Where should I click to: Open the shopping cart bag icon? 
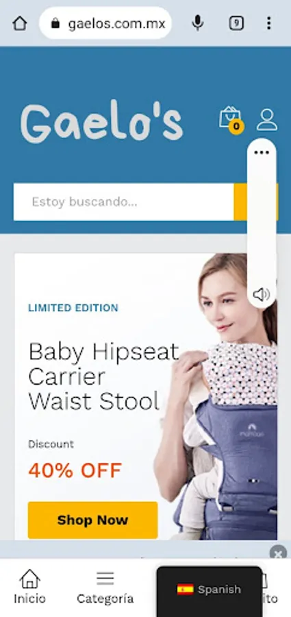click(x=231, y=119)
